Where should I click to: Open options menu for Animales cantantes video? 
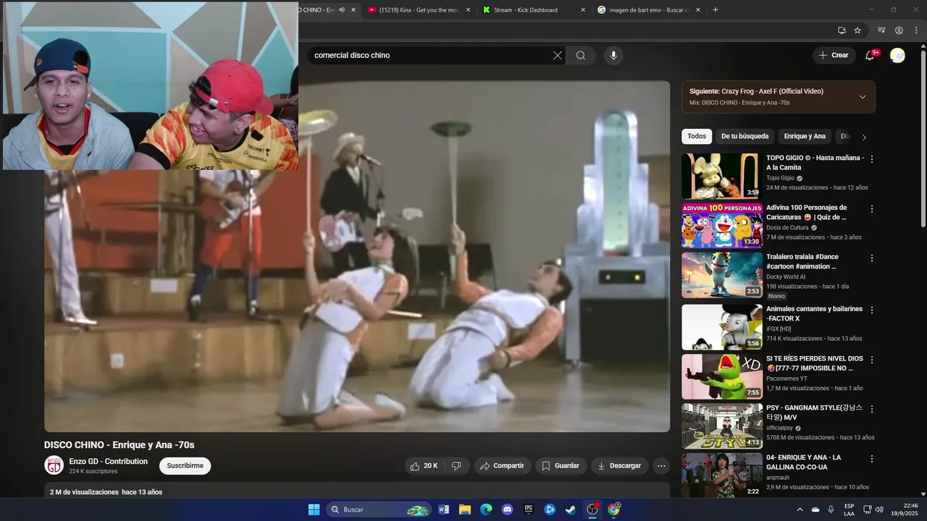872,310
